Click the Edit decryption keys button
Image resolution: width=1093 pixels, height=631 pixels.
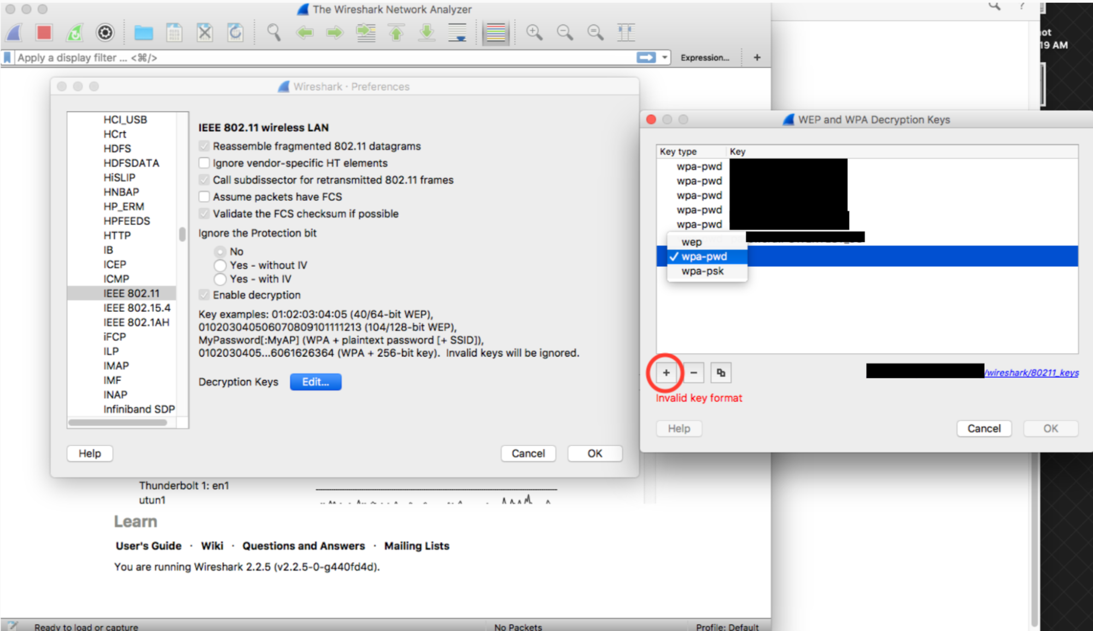click(315, 382)
